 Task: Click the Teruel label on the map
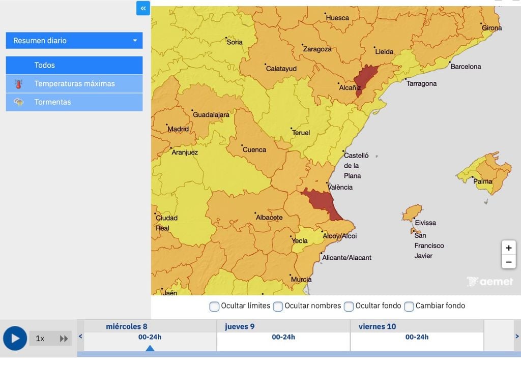(x=301, y=133)
